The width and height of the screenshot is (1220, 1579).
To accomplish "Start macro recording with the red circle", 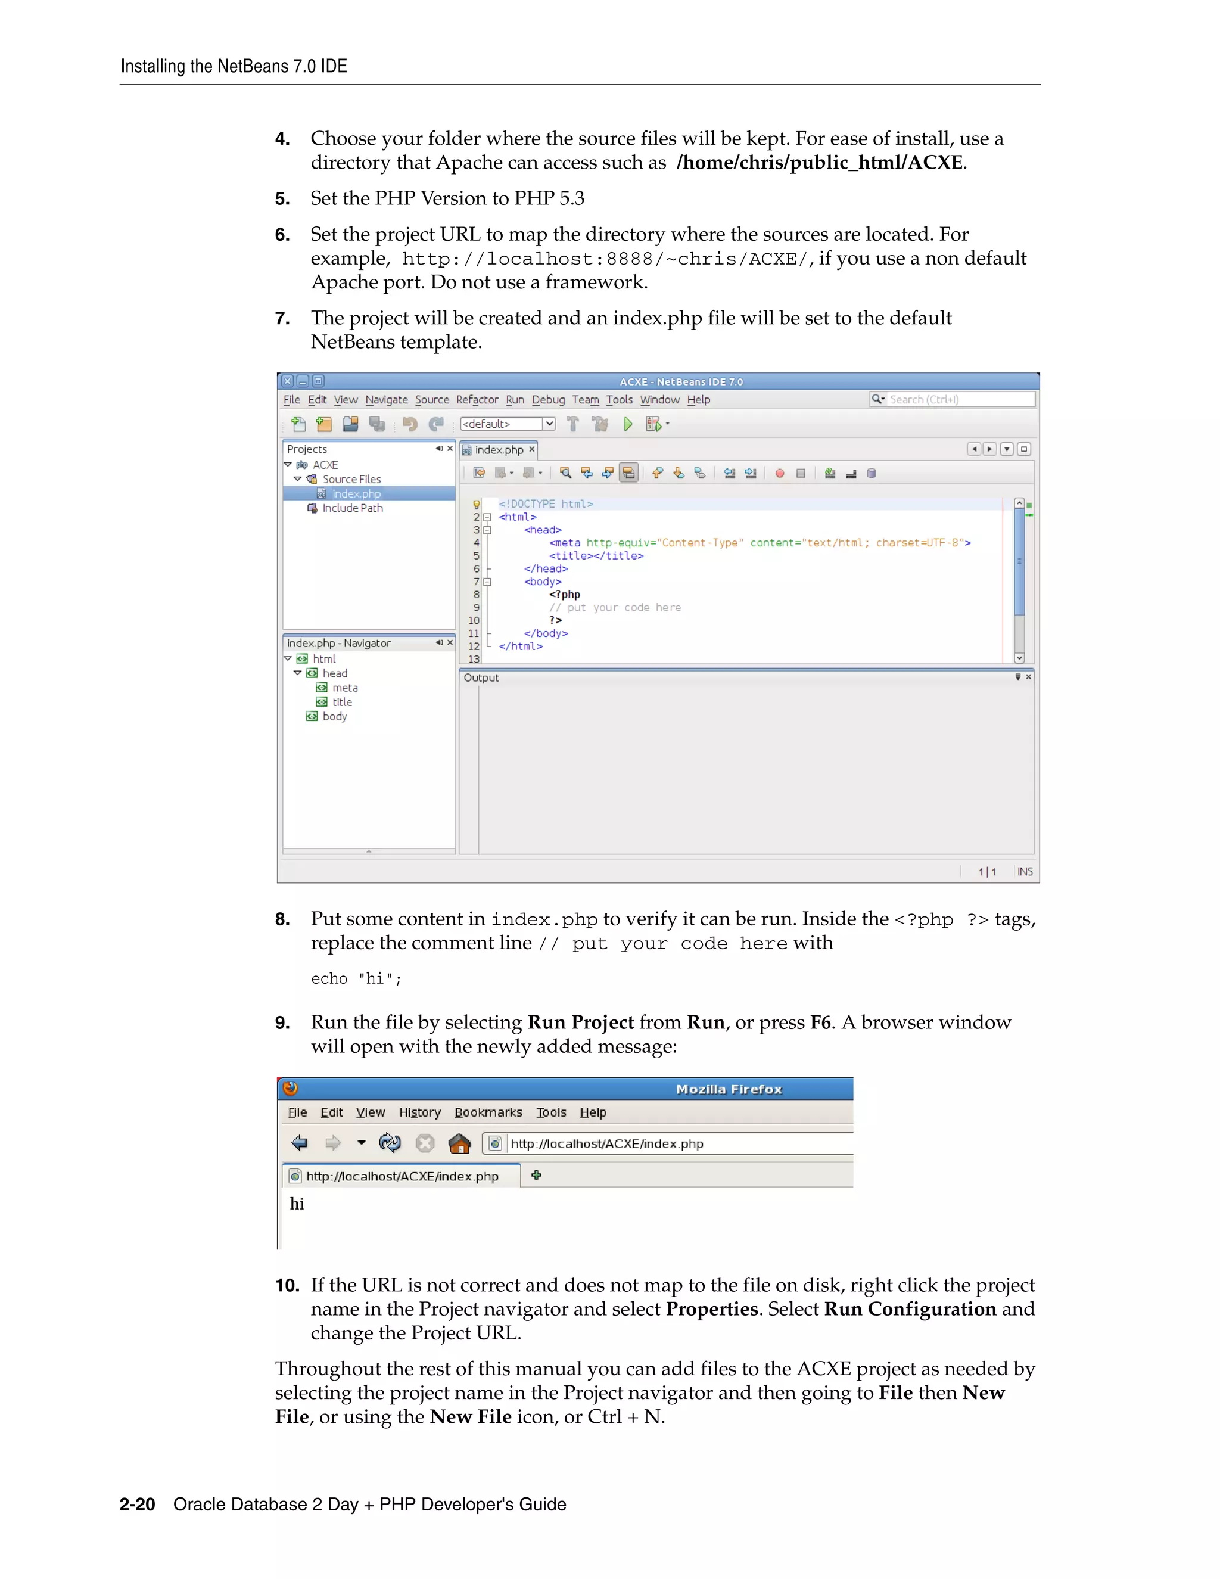I will (780, 474).
